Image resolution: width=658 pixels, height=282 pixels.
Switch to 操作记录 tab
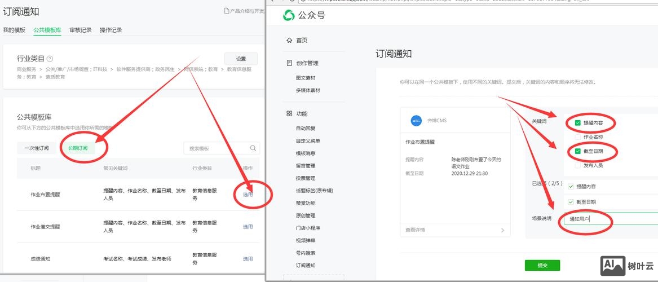click(111, 30)
